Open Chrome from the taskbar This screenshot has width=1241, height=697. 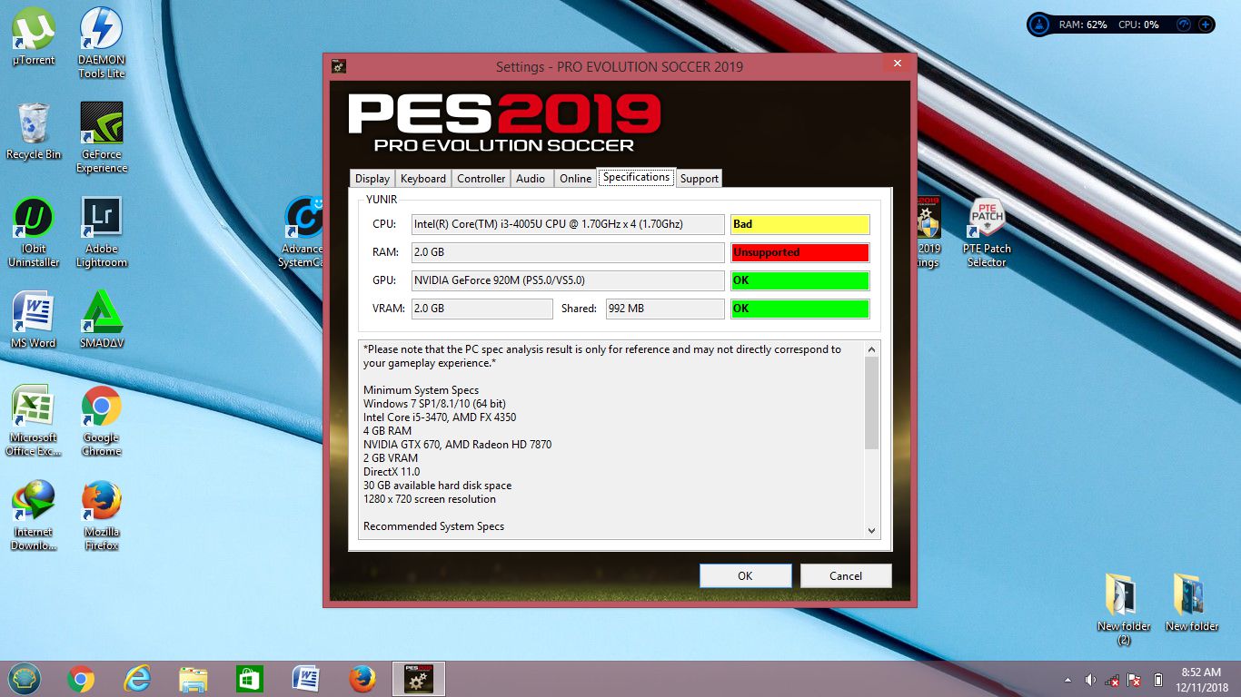[81, 679]
